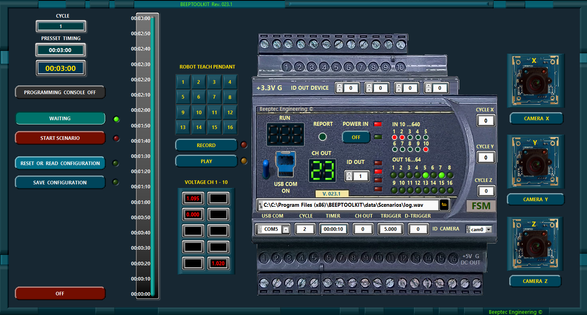
Task: Toggle OUT channel 5 LED
Action: pos(426,175)
